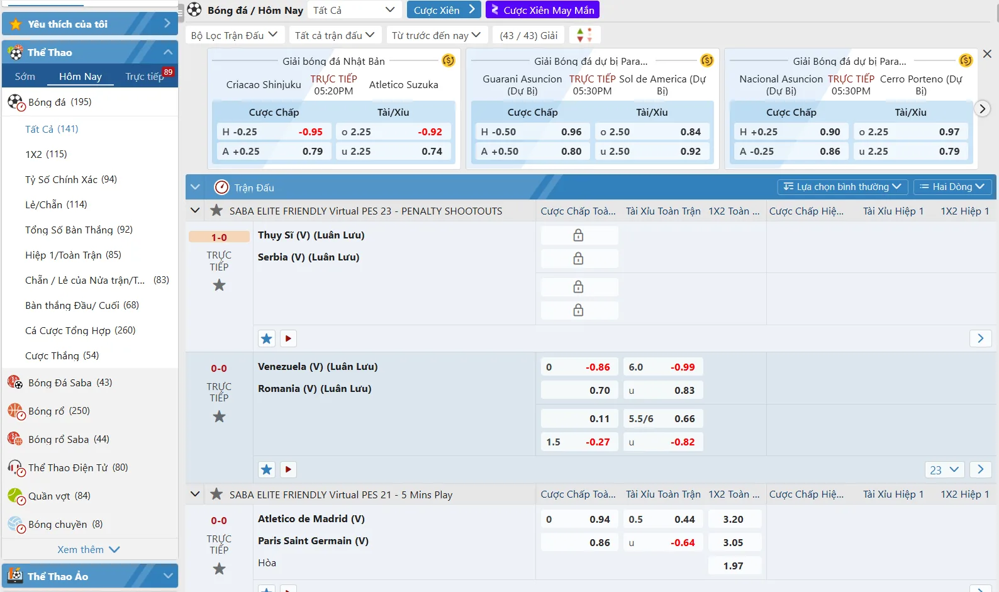The width and height of the screenshot is (999, 592).
Task: Open Bóng rổ Saba icon
Action: [x=16, y=439]
